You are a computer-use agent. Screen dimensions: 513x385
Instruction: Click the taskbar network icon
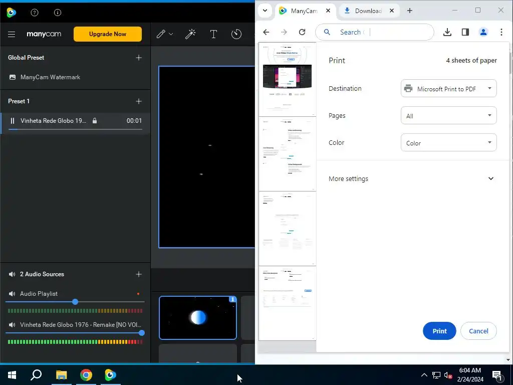pos(436,375)
